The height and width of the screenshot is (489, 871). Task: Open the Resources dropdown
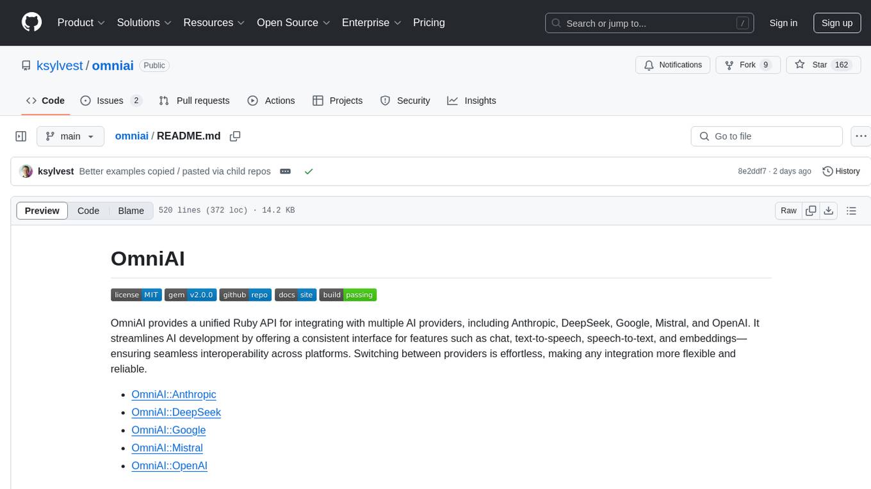214,22
